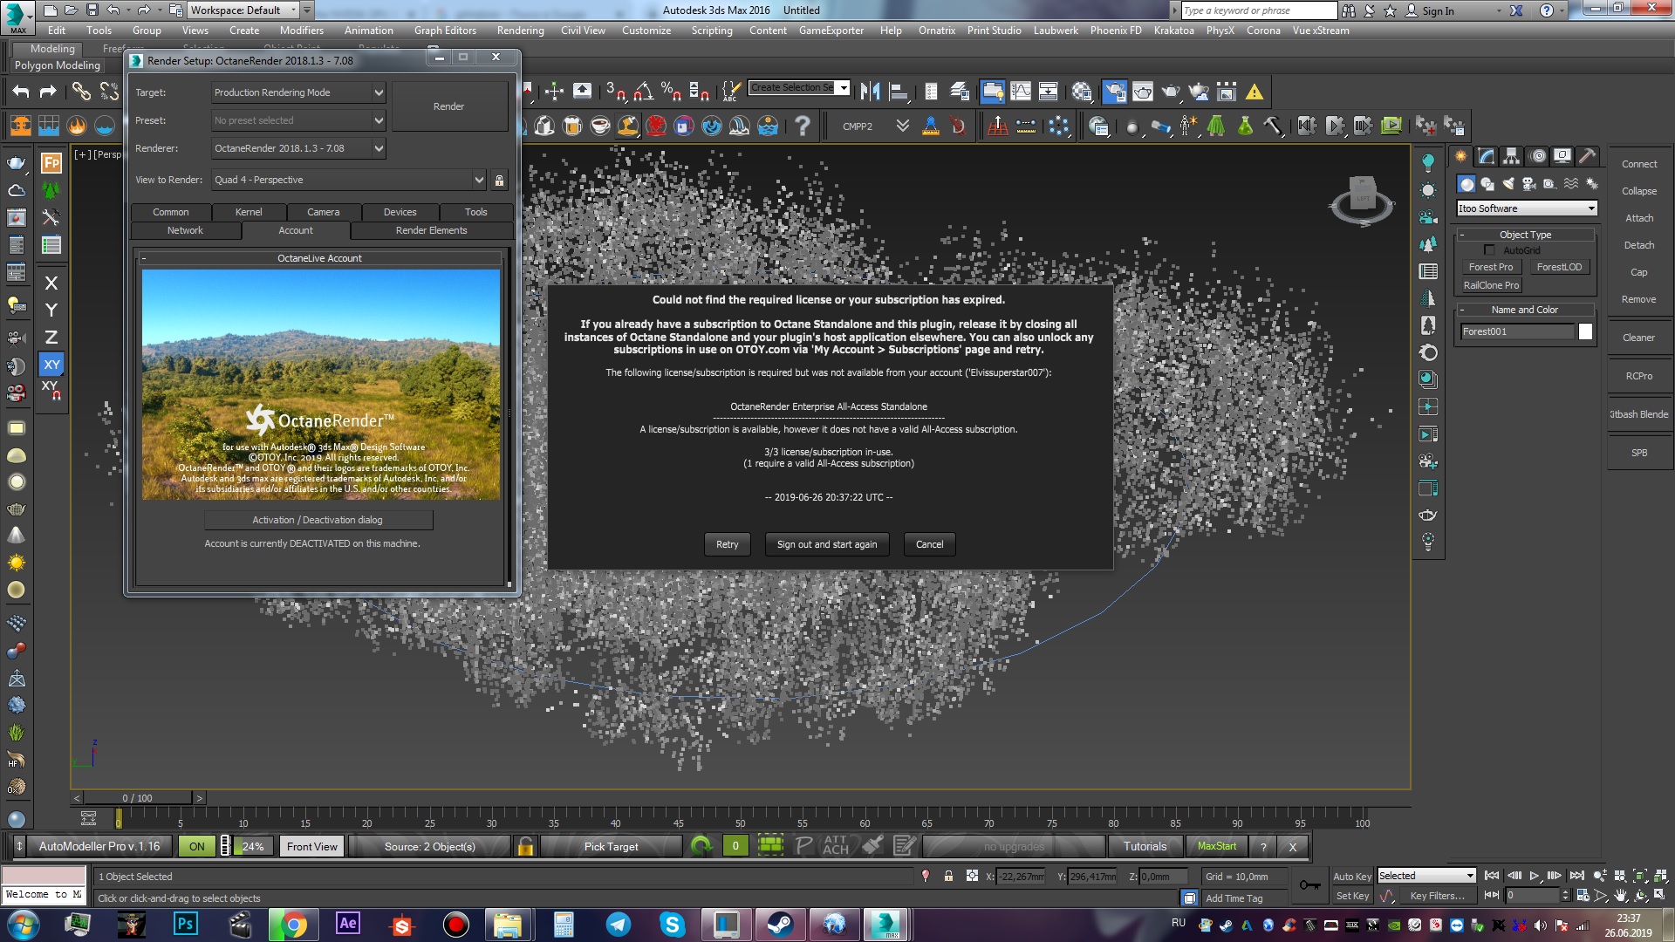Select the Cameras category icon
Viewport: 1675px width, 942px height.
1528,184
